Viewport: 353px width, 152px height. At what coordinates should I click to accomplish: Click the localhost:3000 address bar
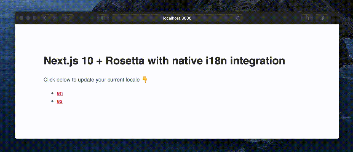click(x=177, y=18)
